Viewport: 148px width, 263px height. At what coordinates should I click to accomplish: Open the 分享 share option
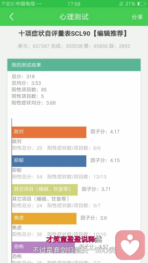coord(137,17)
